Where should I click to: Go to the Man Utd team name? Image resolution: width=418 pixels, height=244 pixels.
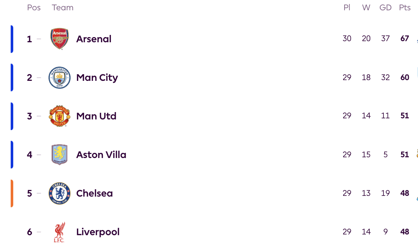96,116
